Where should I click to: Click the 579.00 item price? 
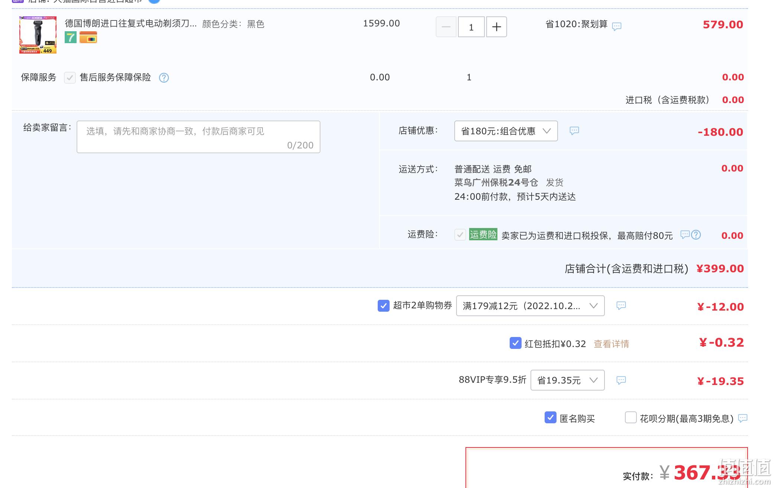(x=723, y=25)
